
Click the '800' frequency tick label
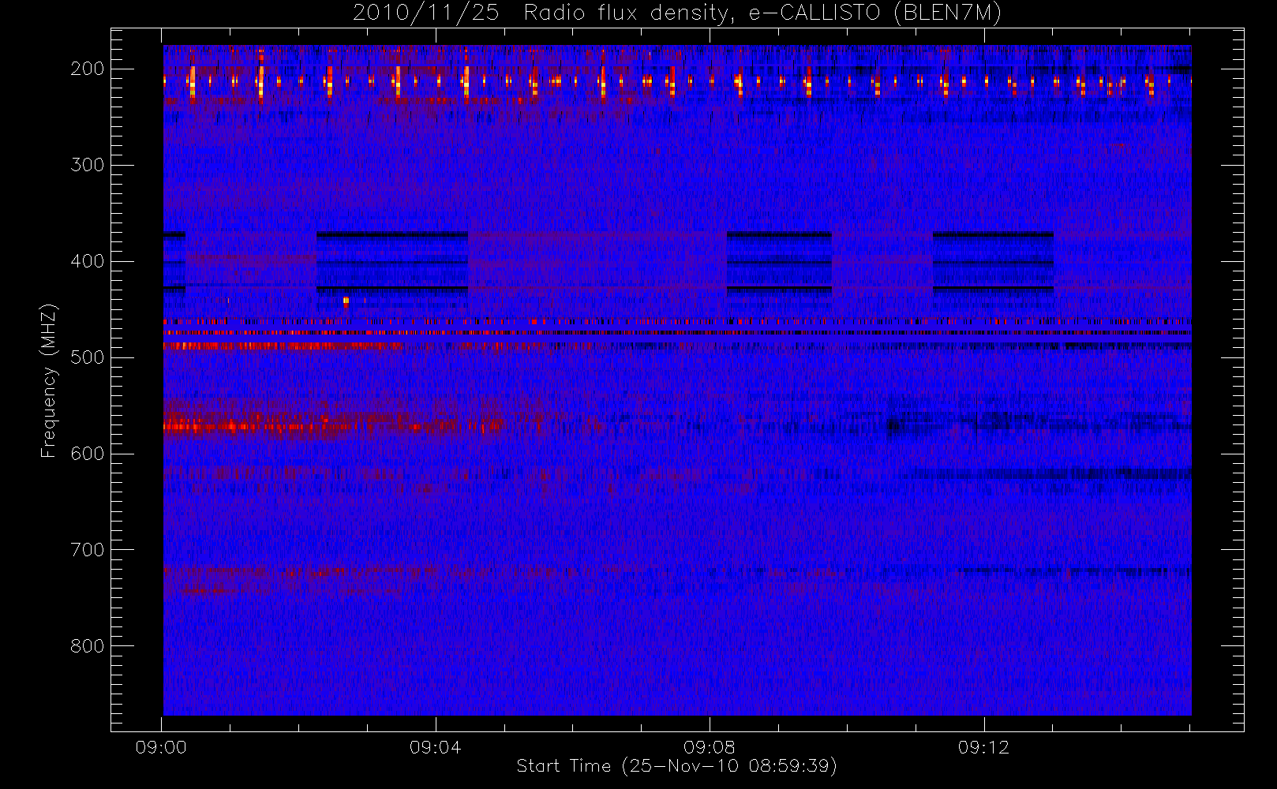(x=88, y=646)
